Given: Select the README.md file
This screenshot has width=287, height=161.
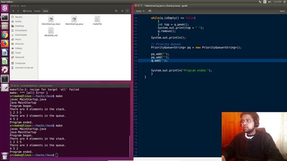Looking at the screenshot, I should [51, 32].
